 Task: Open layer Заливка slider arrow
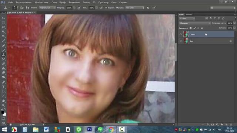(x=234, y=28)
